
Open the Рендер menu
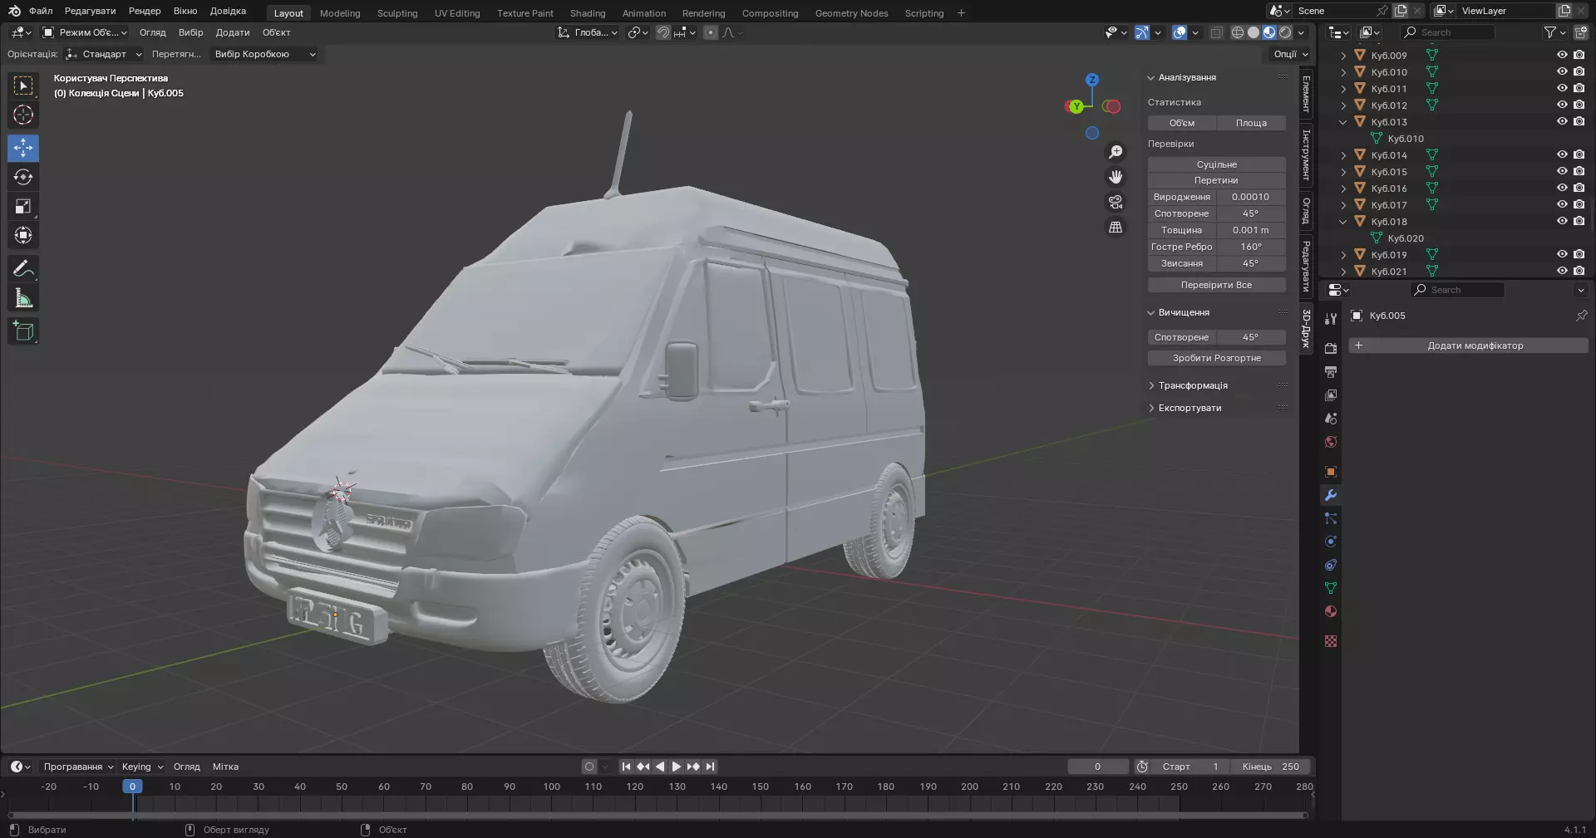[145, 11]
